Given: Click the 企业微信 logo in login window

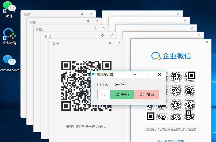Looking at the screenshot, I should pos(171,56).
